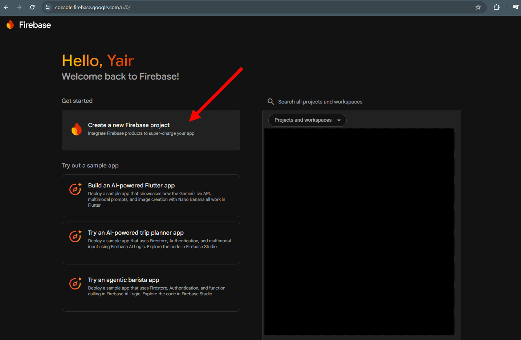Click the sparkle icon for Flutter app card
The width and height of the screenshot is (521, 340).
click(76, 189)
